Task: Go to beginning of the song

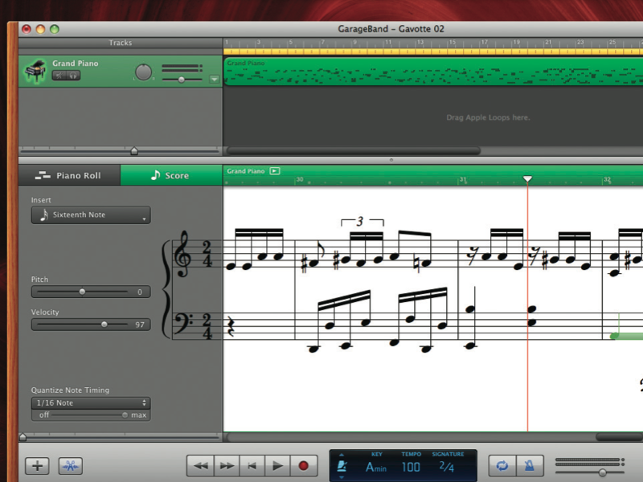Action: point(252,466)
